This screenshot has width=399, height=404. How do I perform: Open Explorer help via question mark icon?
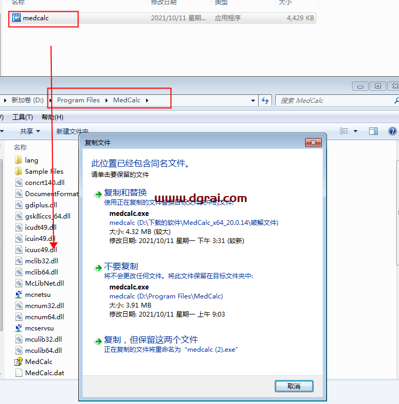coord(392,131)
